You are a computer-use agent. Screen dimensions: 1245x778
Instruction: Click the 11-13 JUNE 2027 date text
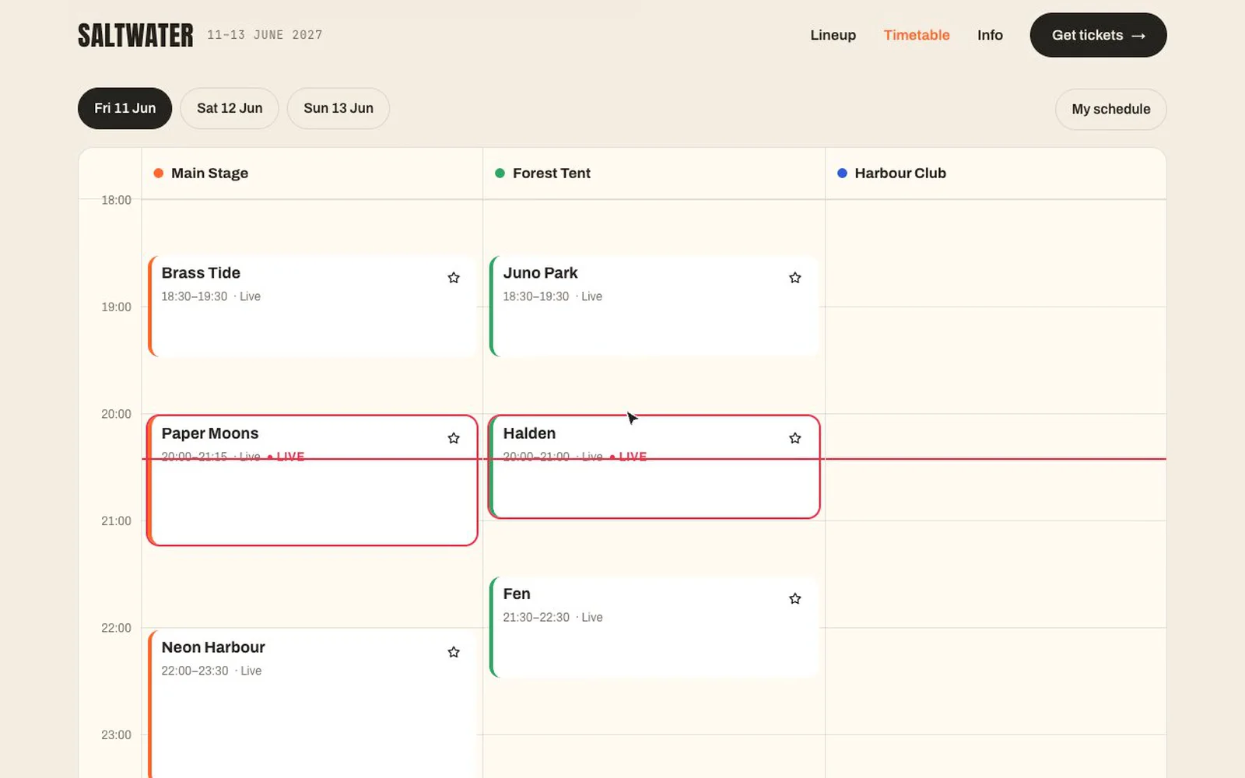click(x=265, y=35)
